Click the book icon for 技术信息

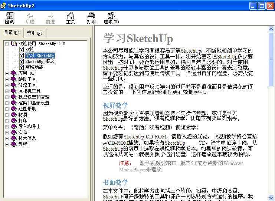click(x=14, y=138)
